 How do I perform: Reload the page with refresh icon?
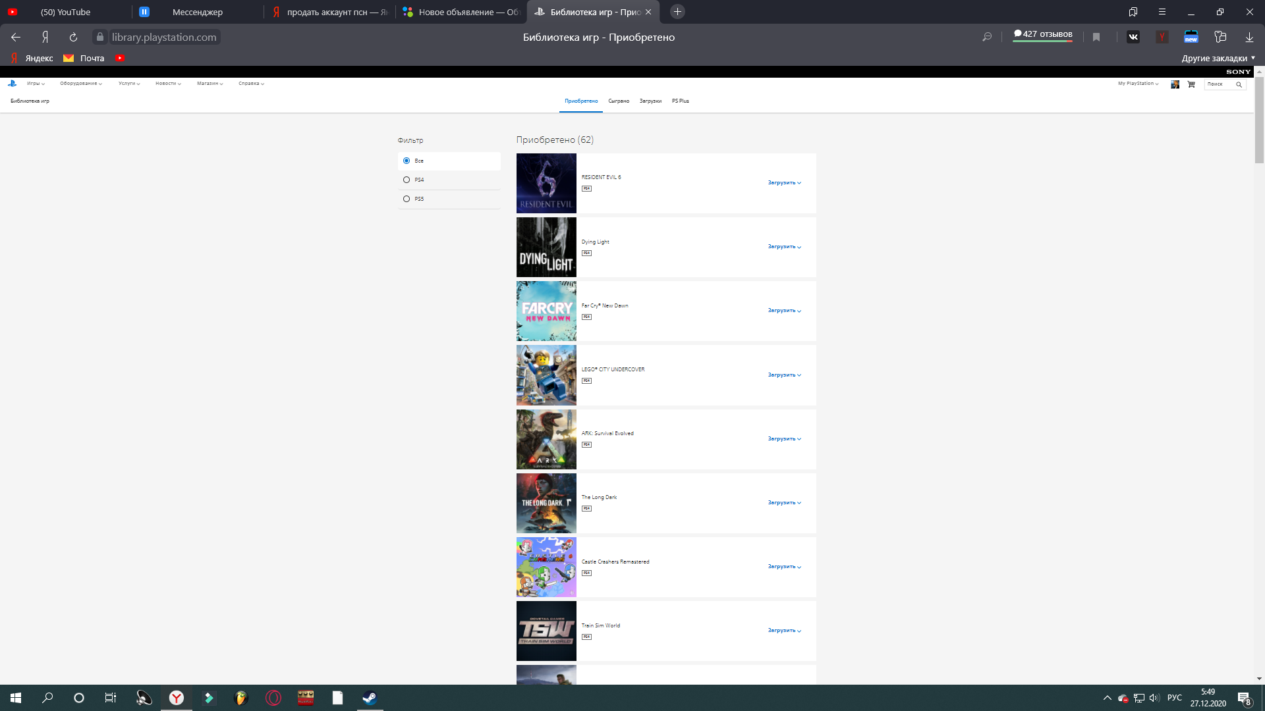click(x=73, y=38)
